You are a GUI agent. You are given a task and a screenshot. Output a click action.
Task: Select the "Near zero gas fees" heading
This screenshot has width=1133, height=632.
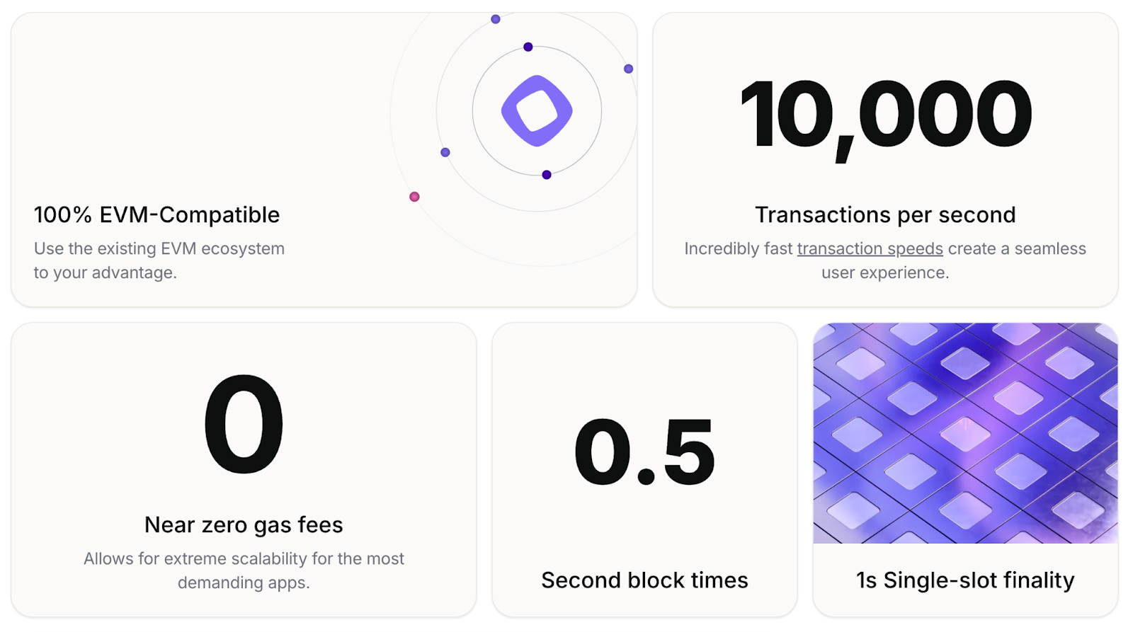pos(244,524)
